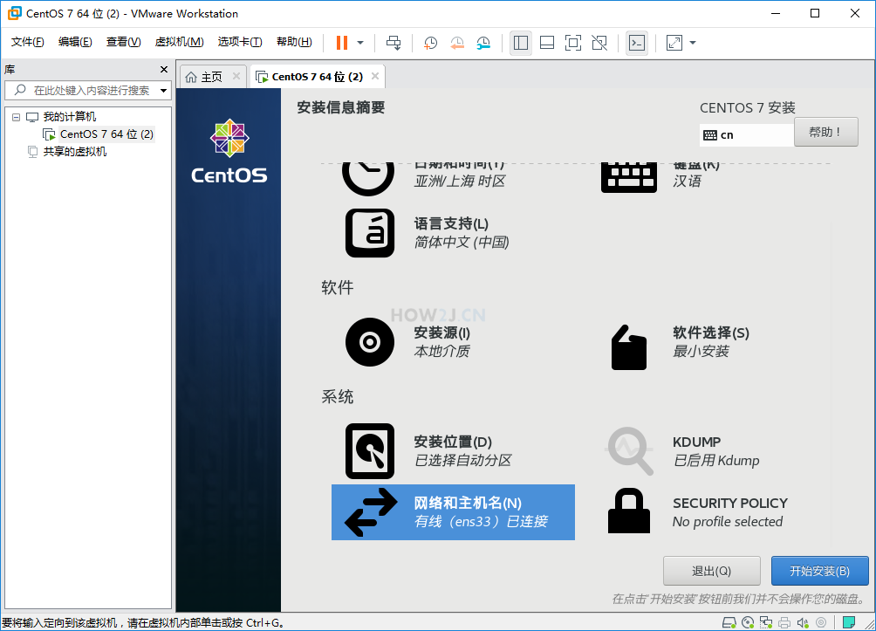The height and width of the screenshot is (631, 876).
Task: Send Ctrl+Alt+Del to the virtual machine
Action: (393, 42)
